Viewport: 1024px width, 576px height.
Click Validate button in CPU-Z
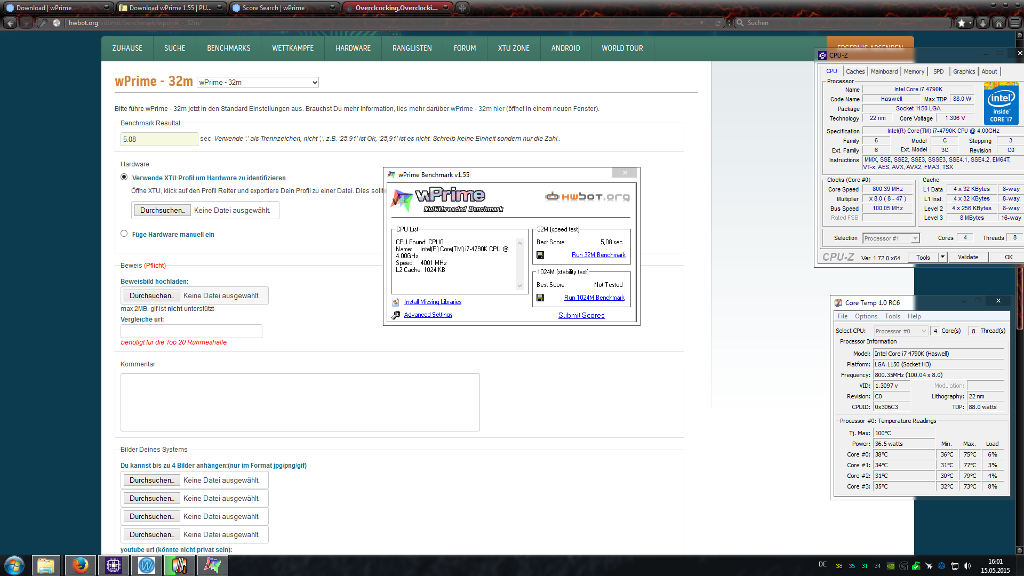(968, 257)
